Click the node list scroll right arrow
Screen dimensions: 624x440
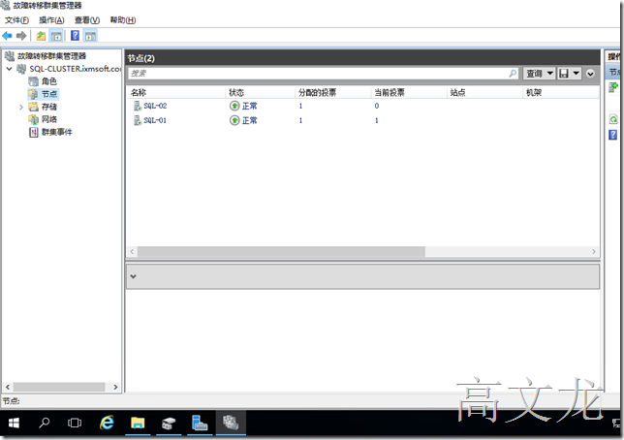pyautogui.click(x=594, y=252)
